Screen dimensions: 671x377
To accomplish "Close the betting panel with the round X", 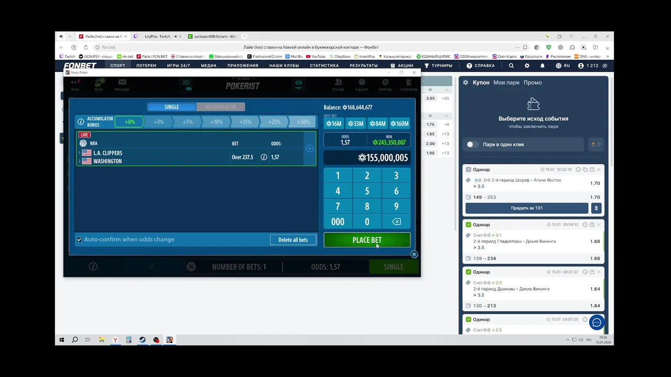I will tap(414, 254).
